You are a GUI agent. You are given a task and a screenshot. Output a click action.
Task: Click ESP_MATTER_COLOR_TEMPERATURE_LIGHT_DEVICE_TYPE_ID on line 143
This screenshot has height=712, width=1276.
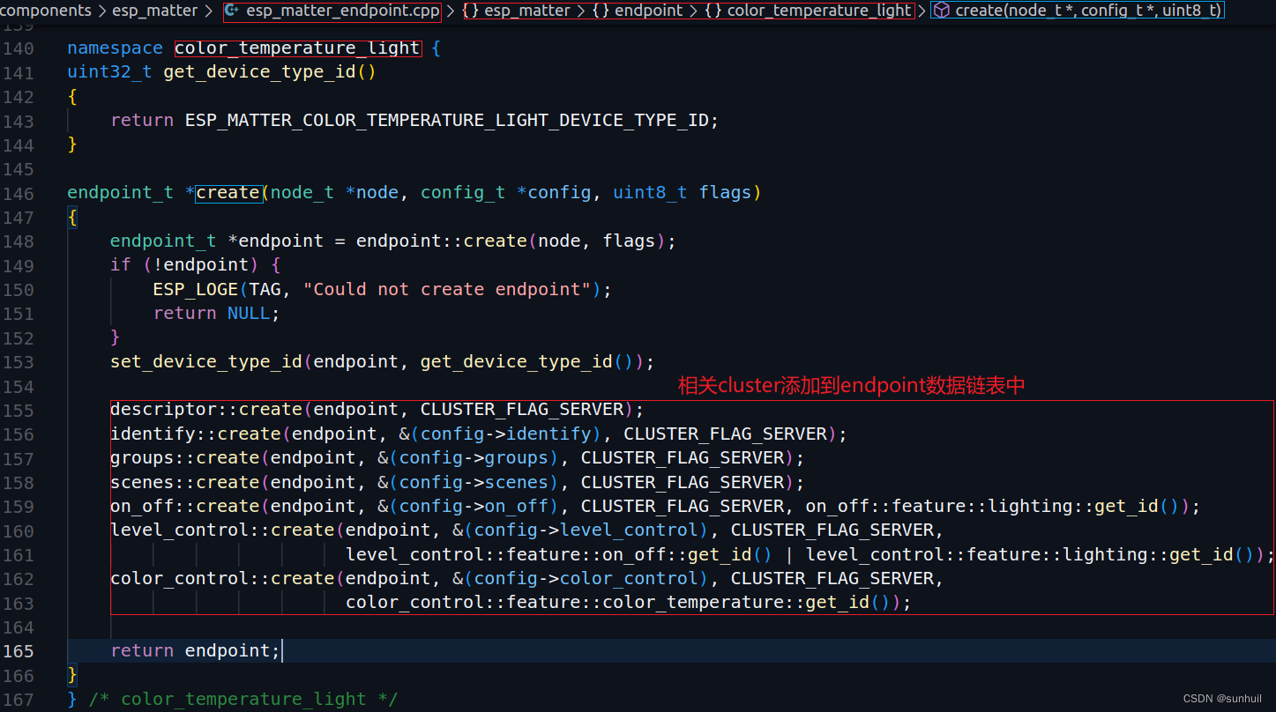point(448,120)
